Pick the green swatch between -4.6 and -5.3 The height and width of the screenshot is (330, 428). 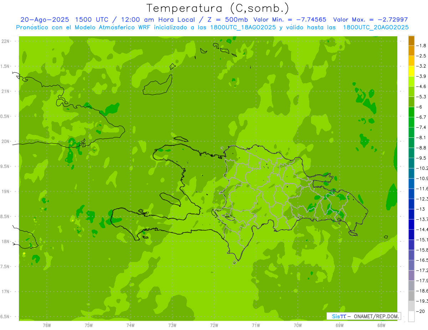pyautogui.click(x=411, y=91)
